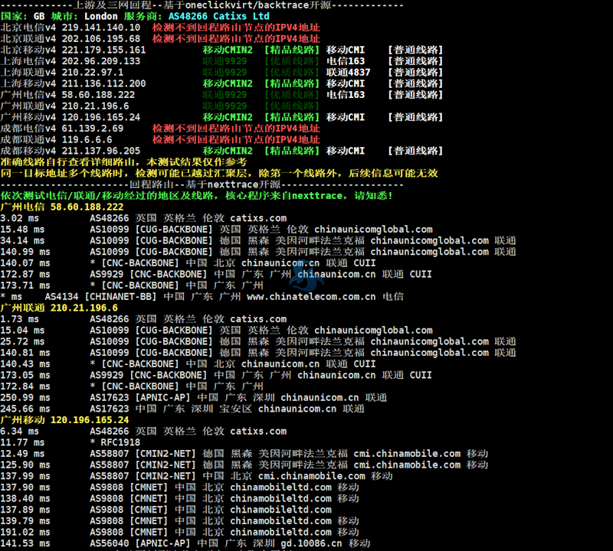Click the AS56040 entry in last hop
Image resolution: width=613 pixels, height=551 pixels.
[112, 543]
